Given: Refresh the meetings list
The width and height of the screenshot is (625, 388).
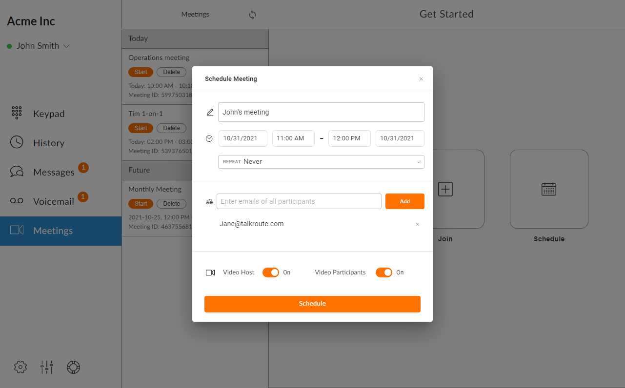Looking at the screenshot, I should [x=252, y=15].
